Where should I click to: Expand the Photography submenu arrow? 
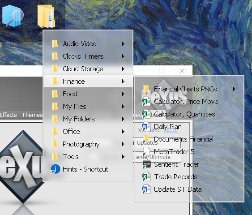123,144
